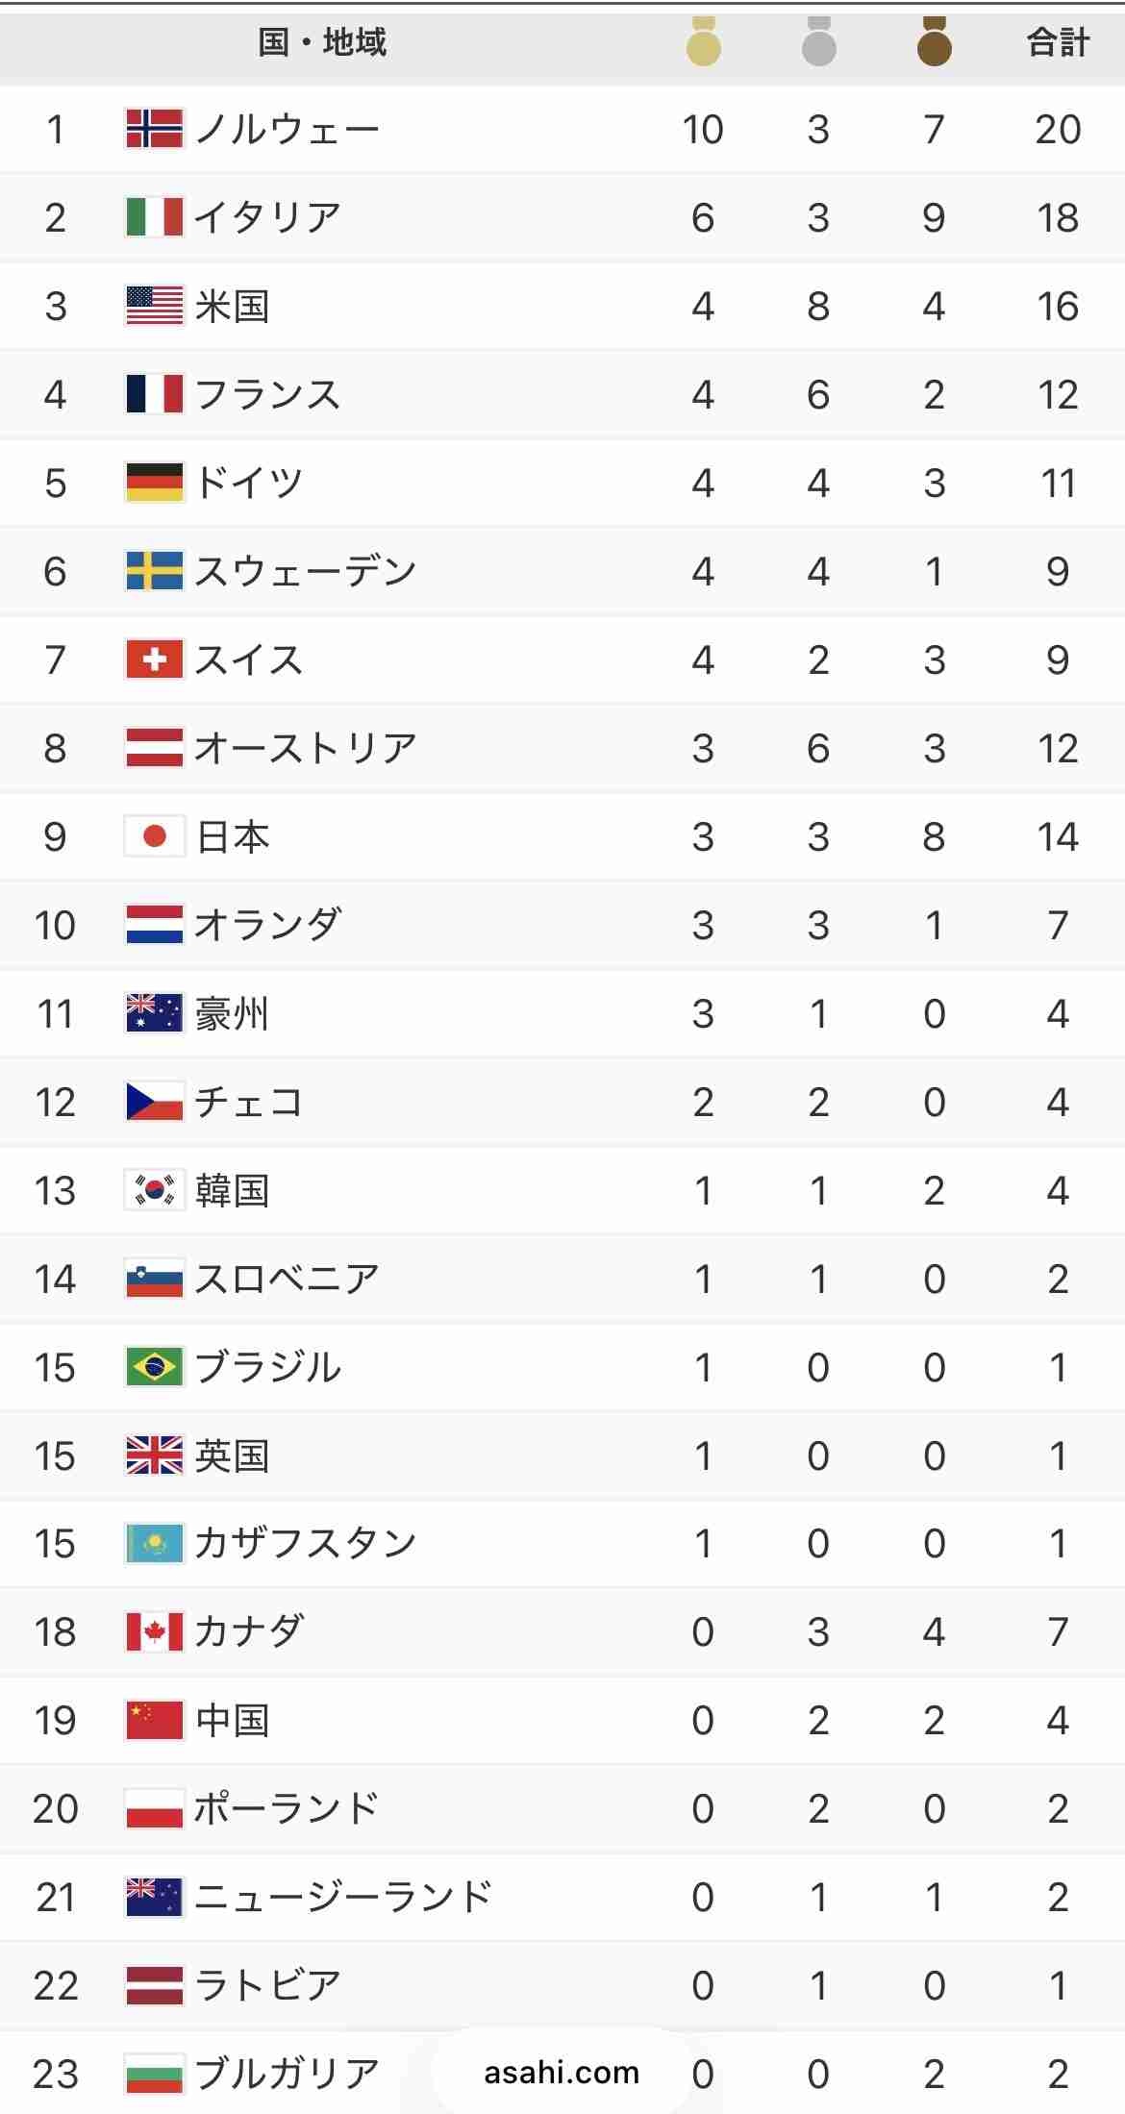Viewport: 1125px width, 2114px height.
Task: Click the オーストリア country name
Action: point(305,748)
